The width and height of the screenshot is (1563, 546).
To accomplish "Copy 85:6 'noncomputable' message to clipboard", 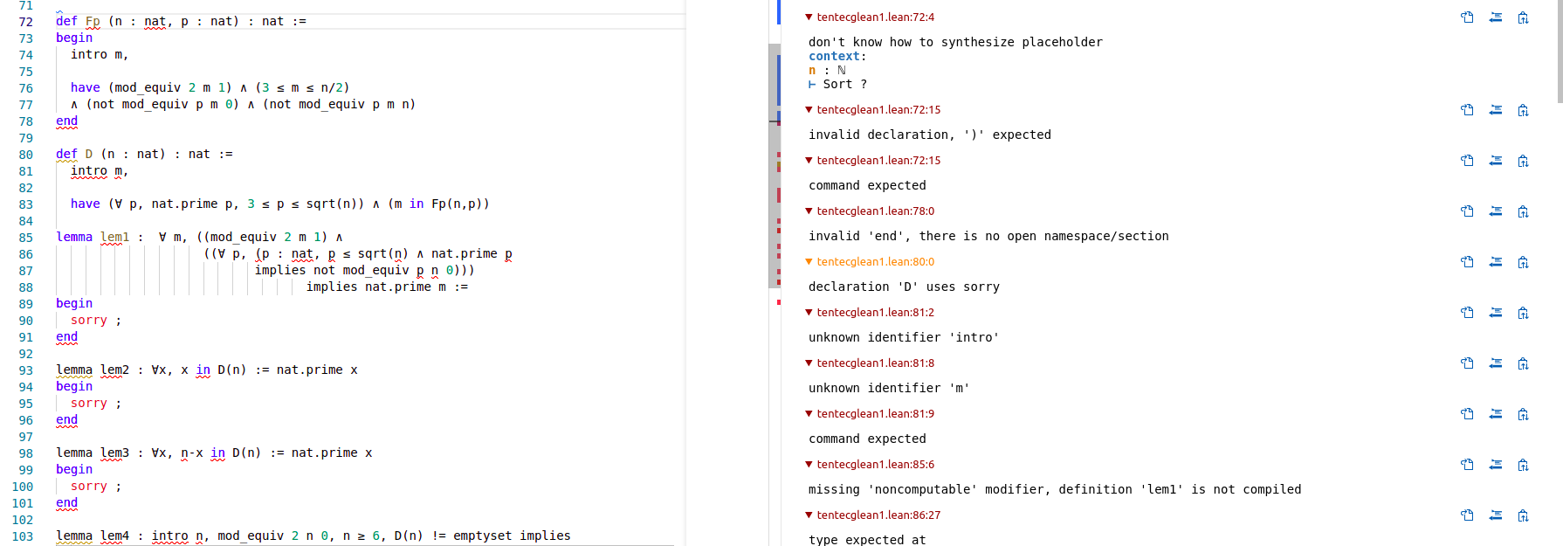I will pyautogui.click(x=1523, y=465).
